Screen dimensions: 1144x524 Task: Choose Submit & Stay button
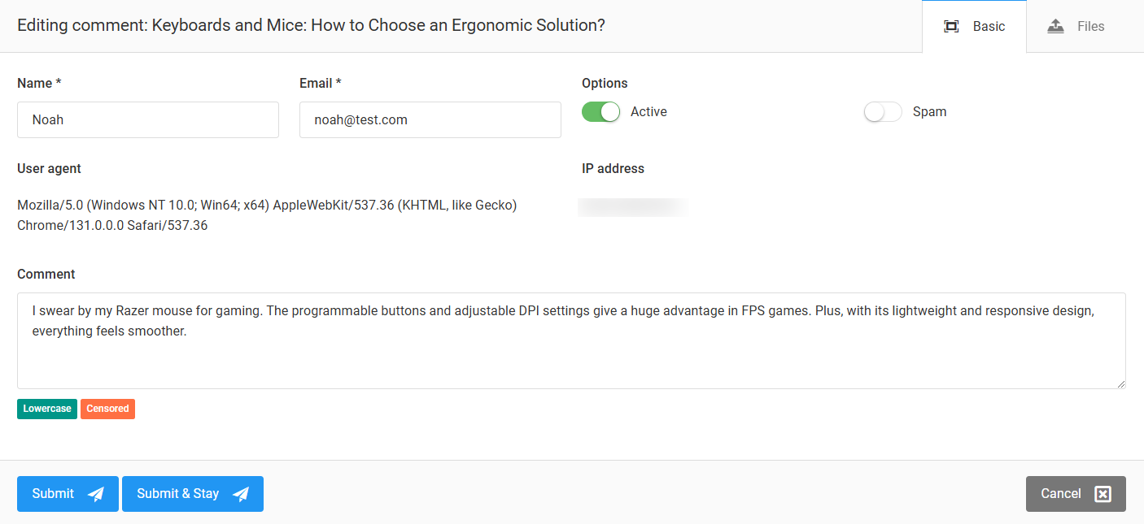tap(193, 494)
